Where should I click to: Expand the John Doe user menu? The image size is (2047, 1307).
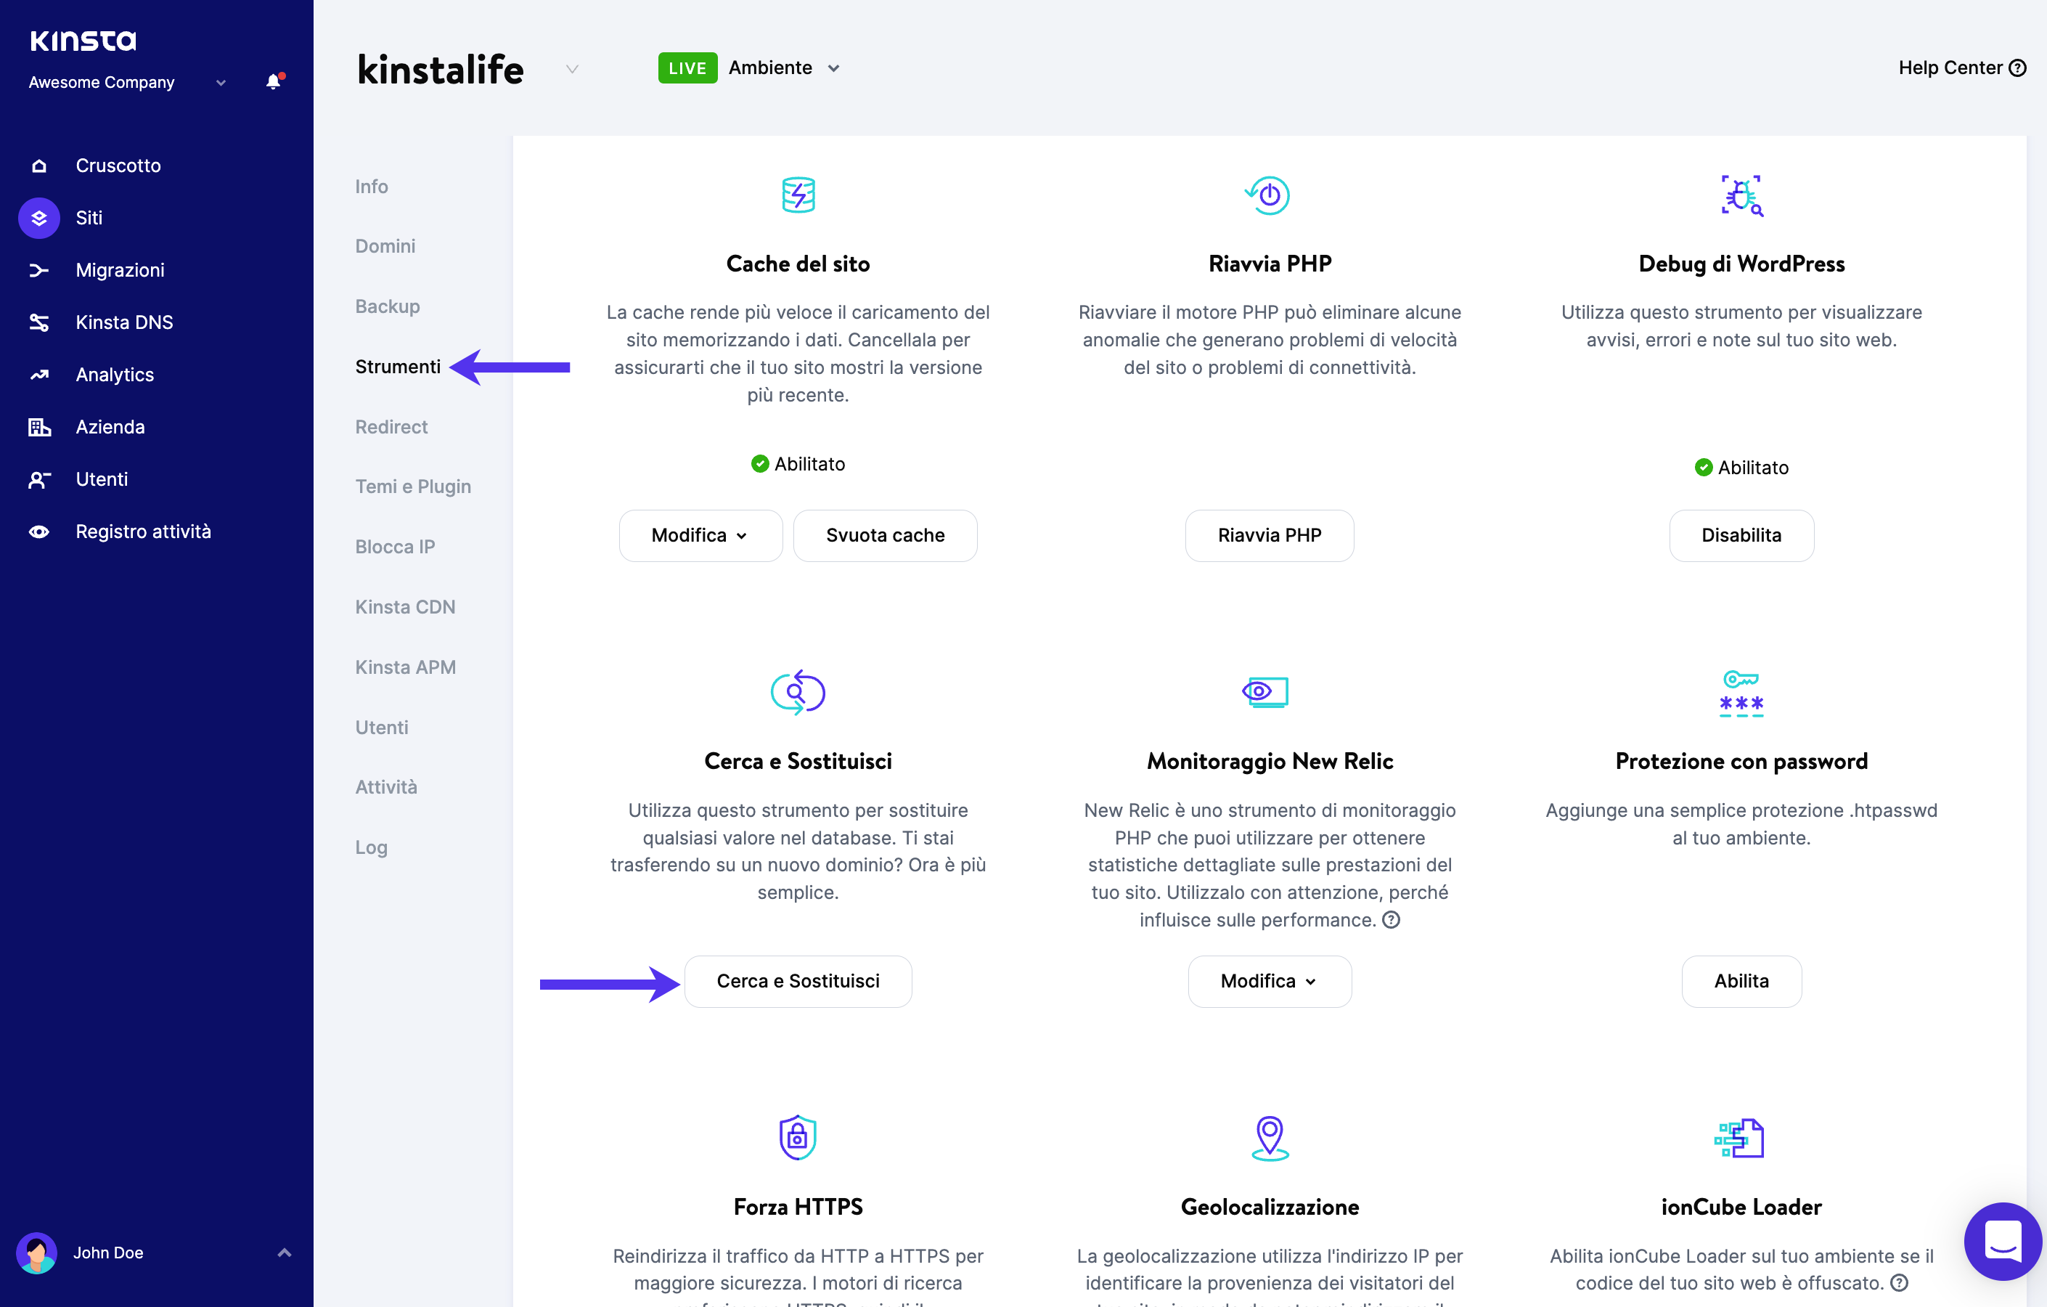click(x=284, y=1253)
